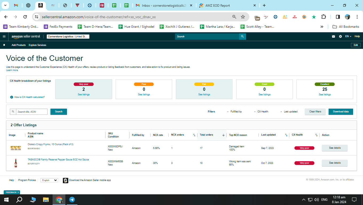The image size is (363, 205).
Task: Click the zoom magnifier in address bar
Action: click(x=234, y=17)
